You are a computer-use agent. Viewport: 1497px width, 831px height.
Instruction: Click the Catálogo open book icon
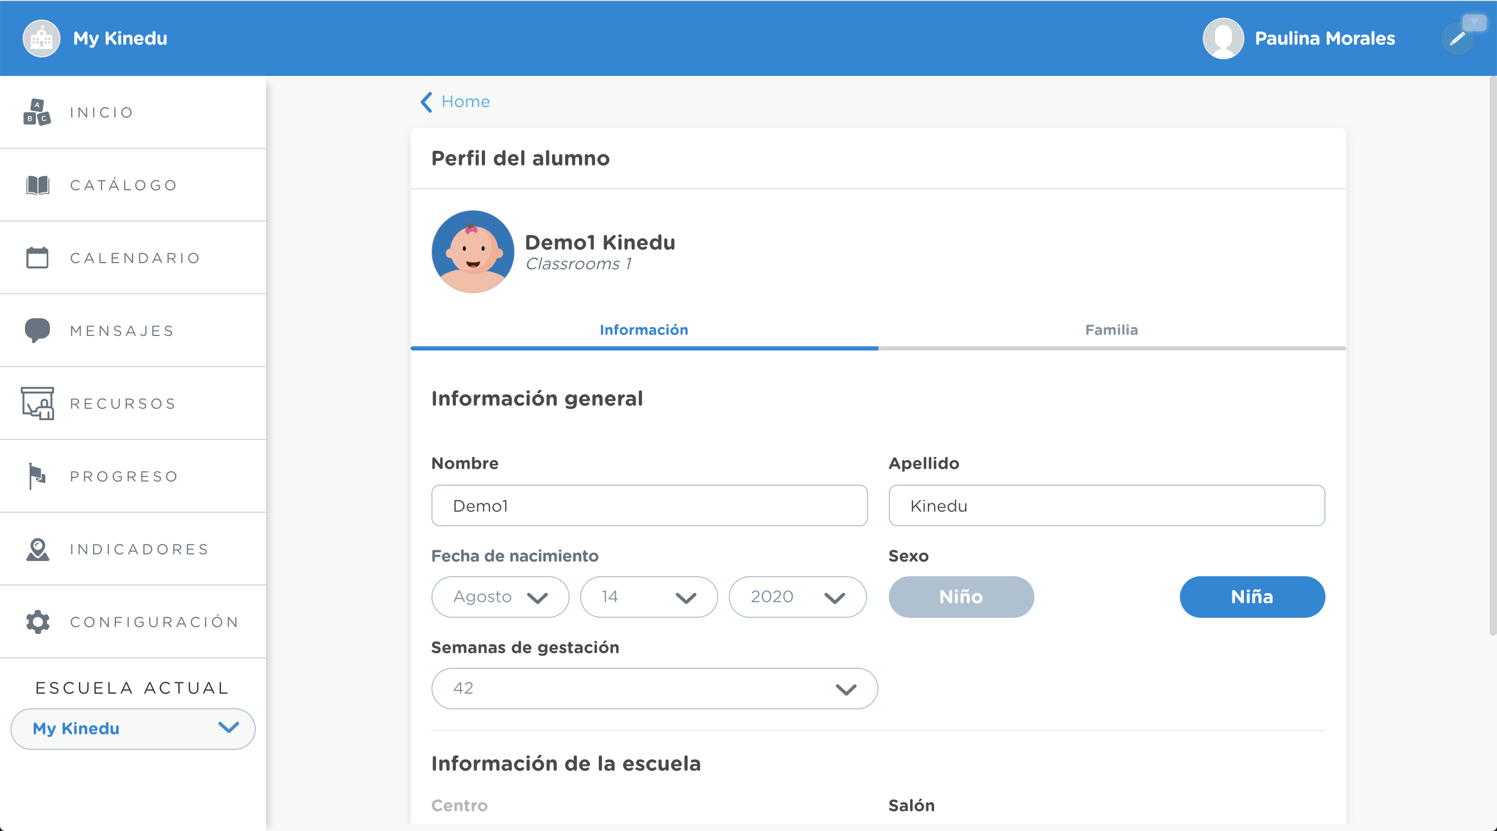tap(38, 185)
